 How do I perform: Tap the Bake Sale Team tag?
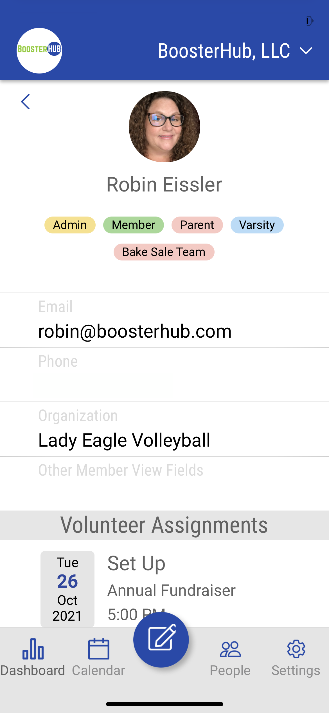pos(164,252)
